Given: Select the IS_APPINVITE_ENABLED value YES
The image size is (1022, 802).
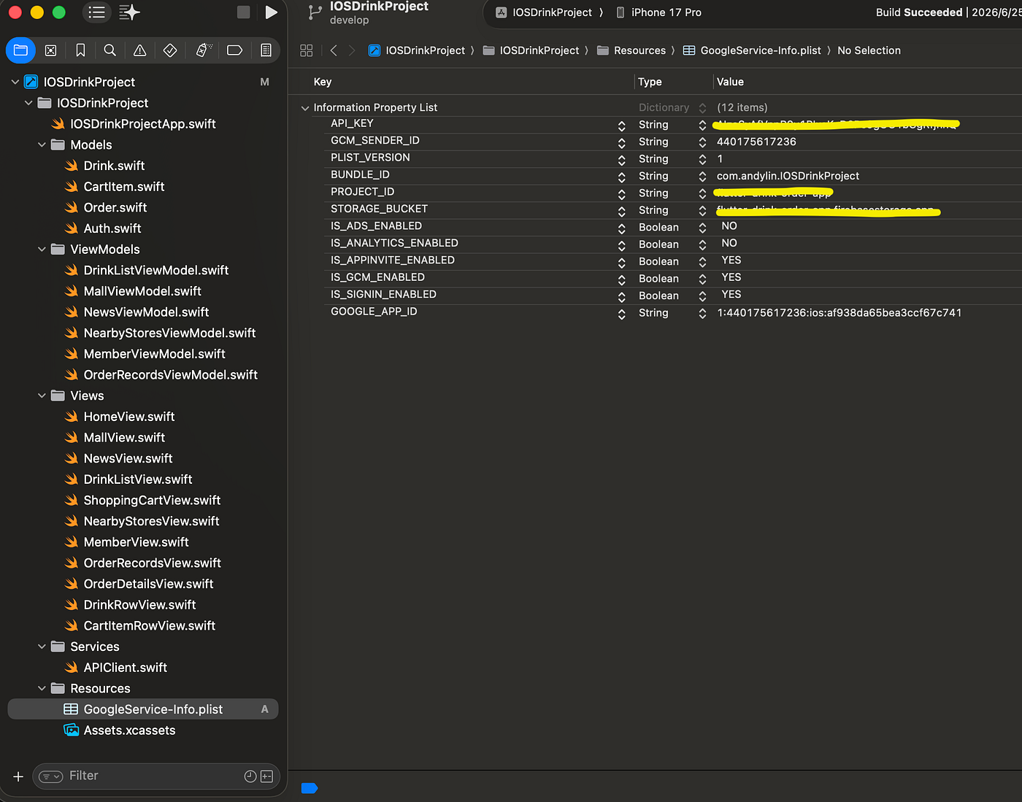Looking at the screenshot, I should [731, 260].
